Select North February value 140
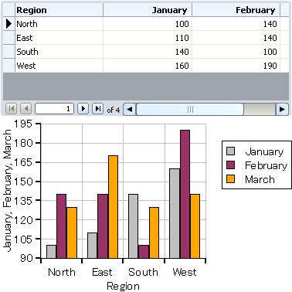Image resolution: width=292 pixels, height=292 pixels. click(x=236, y=24)
